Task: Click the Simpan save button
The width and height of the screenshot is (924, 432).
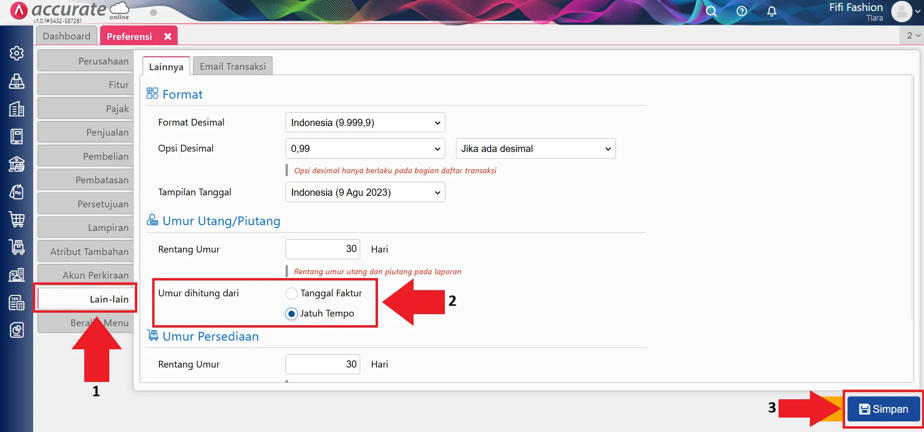Action: (883, 409)
